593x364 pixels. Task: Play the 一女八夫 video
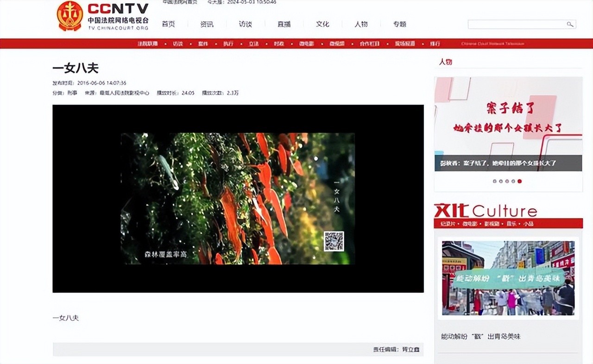click(238, 199)
